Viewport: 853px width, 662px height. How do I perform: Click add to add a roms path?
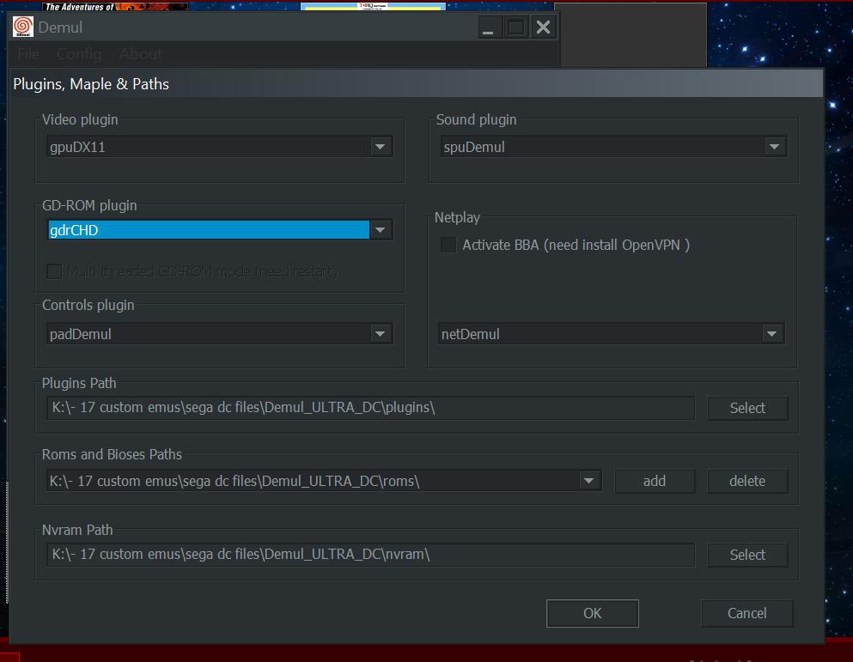[x=655, y=481]
